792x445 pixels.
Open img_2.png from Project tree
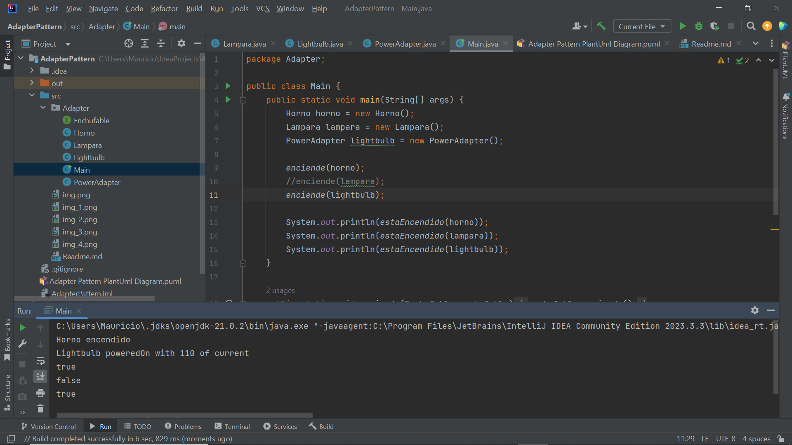(x=80, y=219)
